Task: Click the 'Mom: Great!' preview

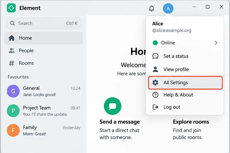Action: (35, 134)
